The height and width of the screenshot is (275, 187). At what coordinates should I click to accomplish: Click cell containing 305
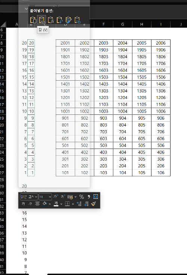tap(142, 159)
